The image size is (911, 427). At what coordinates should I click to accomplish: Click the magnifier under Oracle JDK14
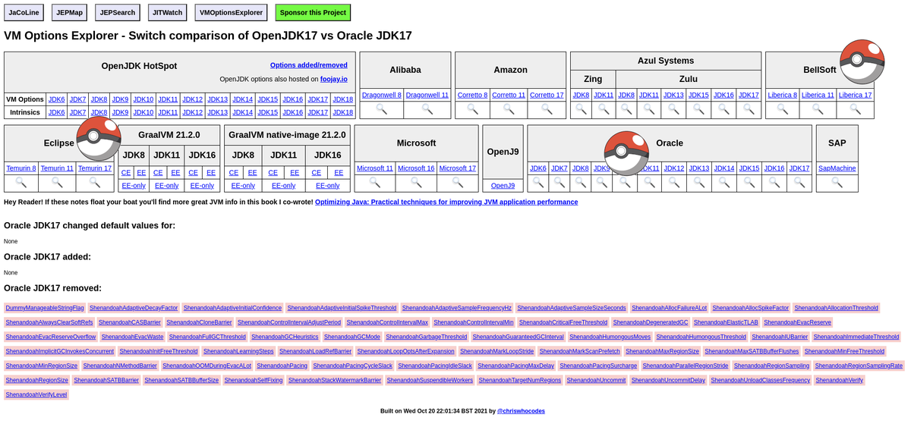coord(724,183)
